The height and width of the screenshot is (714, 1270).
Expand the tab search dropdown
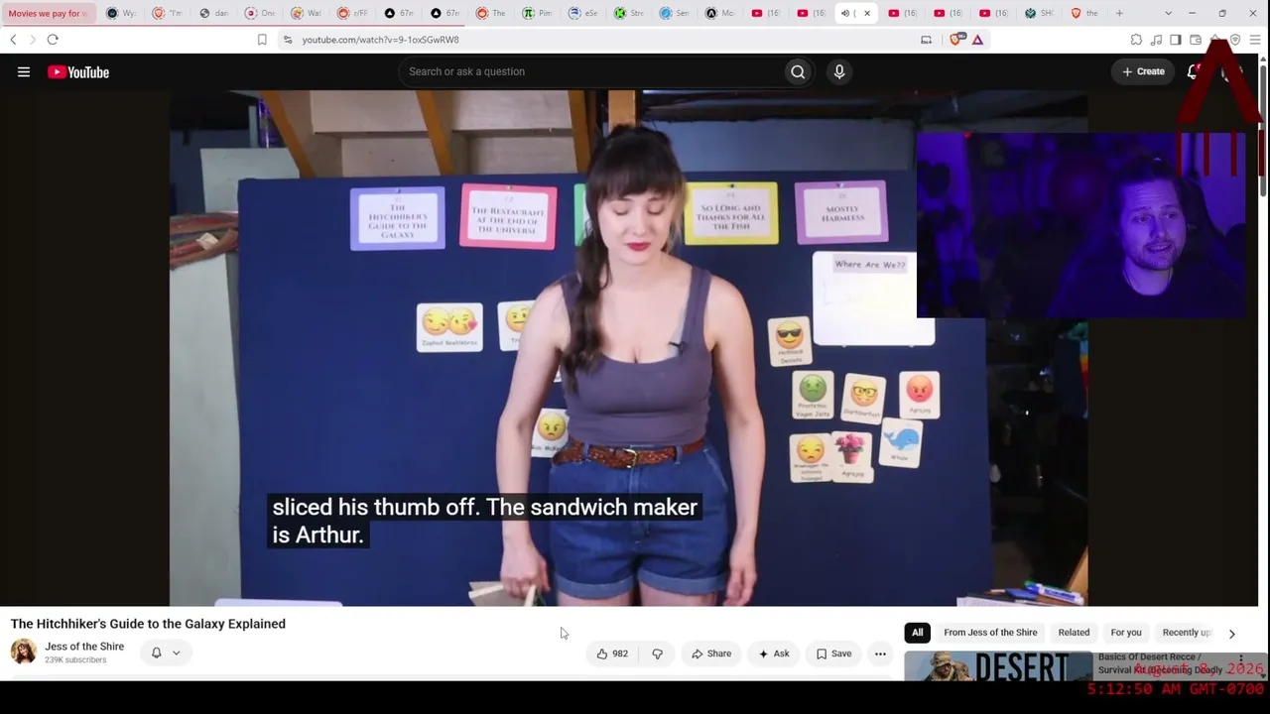coord(1168,13)
